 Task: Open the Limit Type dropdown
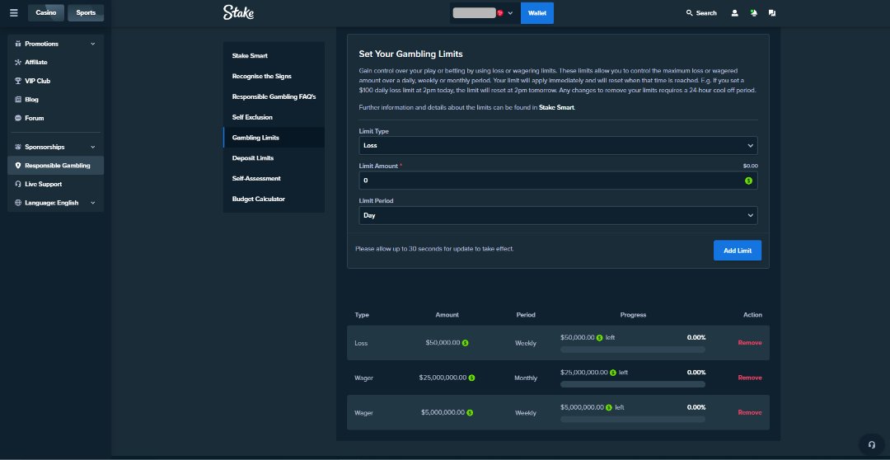[x=558, y=145]
